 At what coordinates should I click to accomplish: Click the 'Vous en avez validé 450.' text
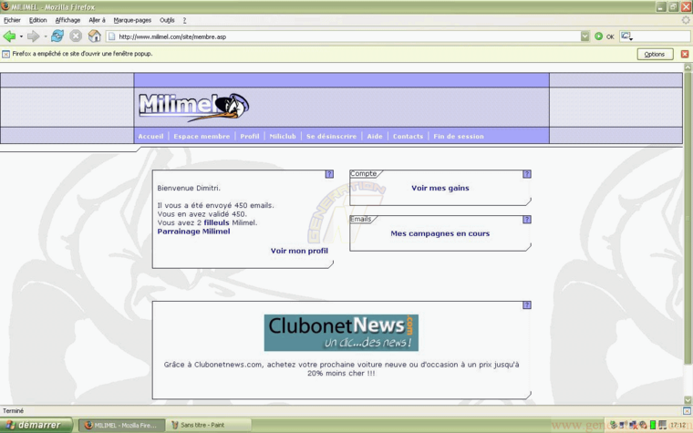click(x=202, y=214)
